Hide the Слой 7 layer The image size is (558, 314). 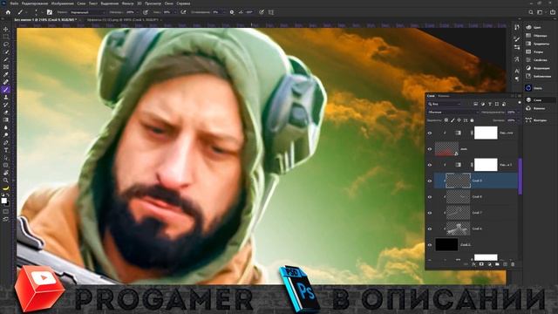click(x=430, y=213)
